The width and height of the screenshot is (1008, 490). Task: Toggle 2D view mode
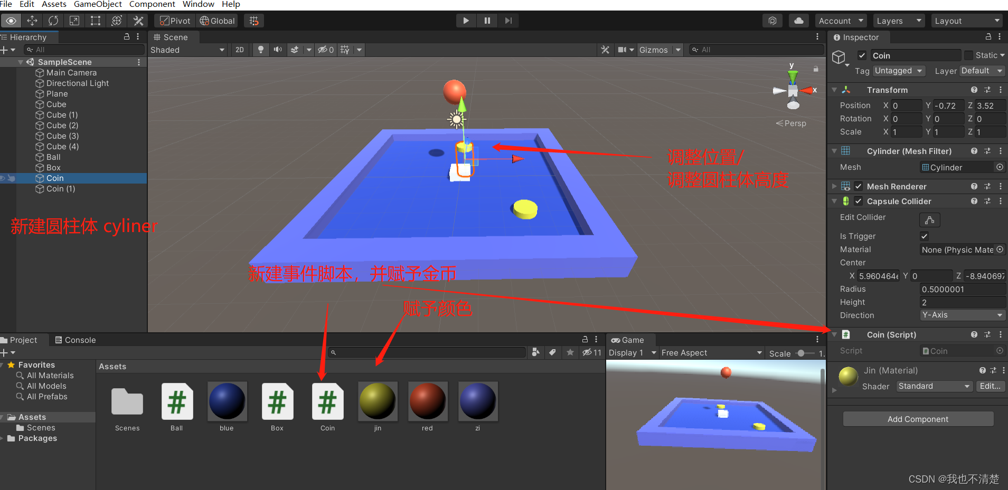tap(240, 50)
